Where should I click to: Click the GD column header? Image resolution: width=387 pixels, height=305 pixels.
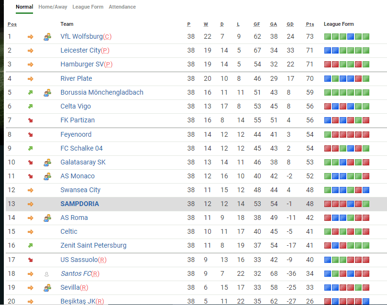pyautogui.click(x=290, y=24)
